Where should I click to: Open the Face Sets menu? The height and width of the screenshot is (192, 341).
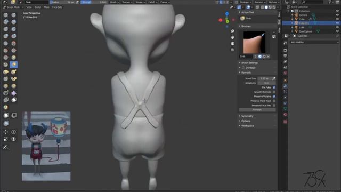click(57, 7)
